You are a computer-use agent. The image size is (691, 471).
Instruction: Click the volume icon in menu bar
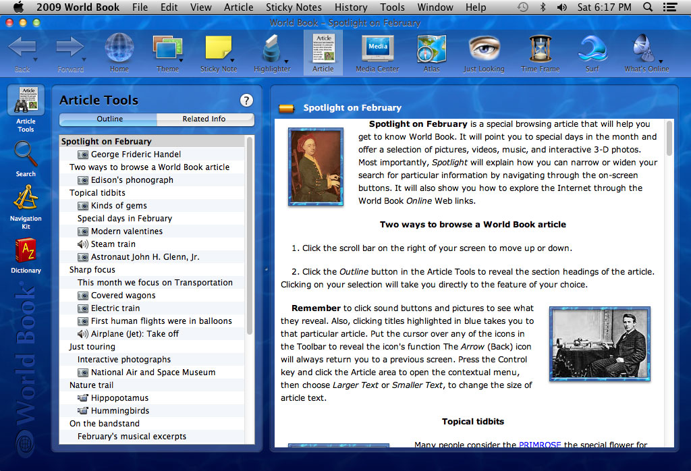[562, 7]
